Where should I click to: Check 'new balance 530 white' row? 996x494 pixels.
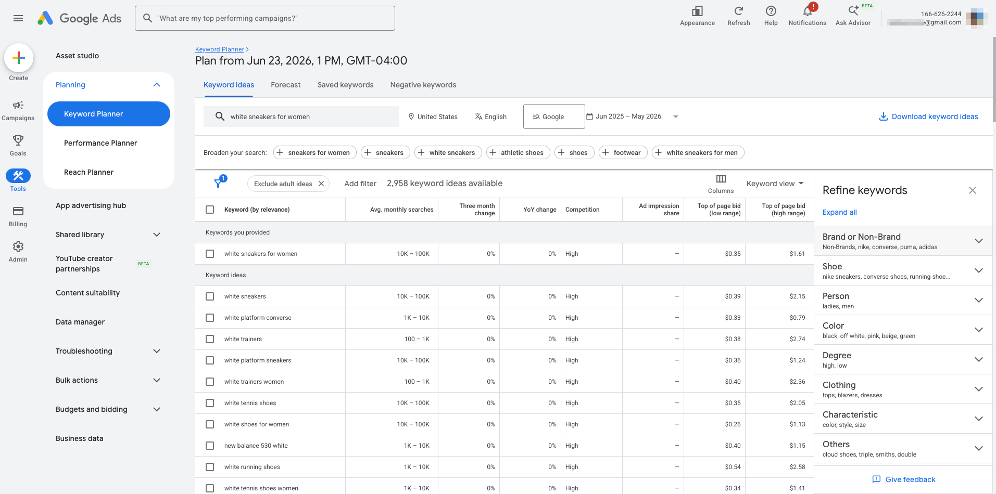click(x=210, y=446)
